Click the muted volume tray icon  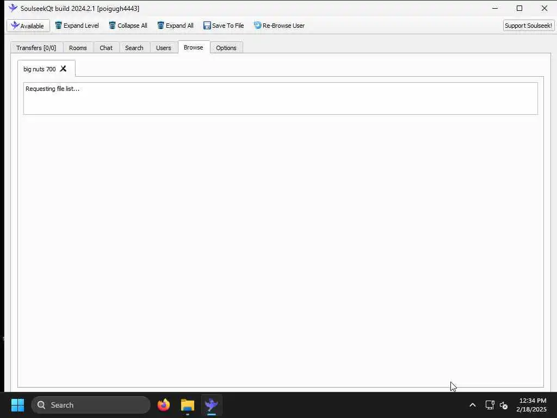504,405
